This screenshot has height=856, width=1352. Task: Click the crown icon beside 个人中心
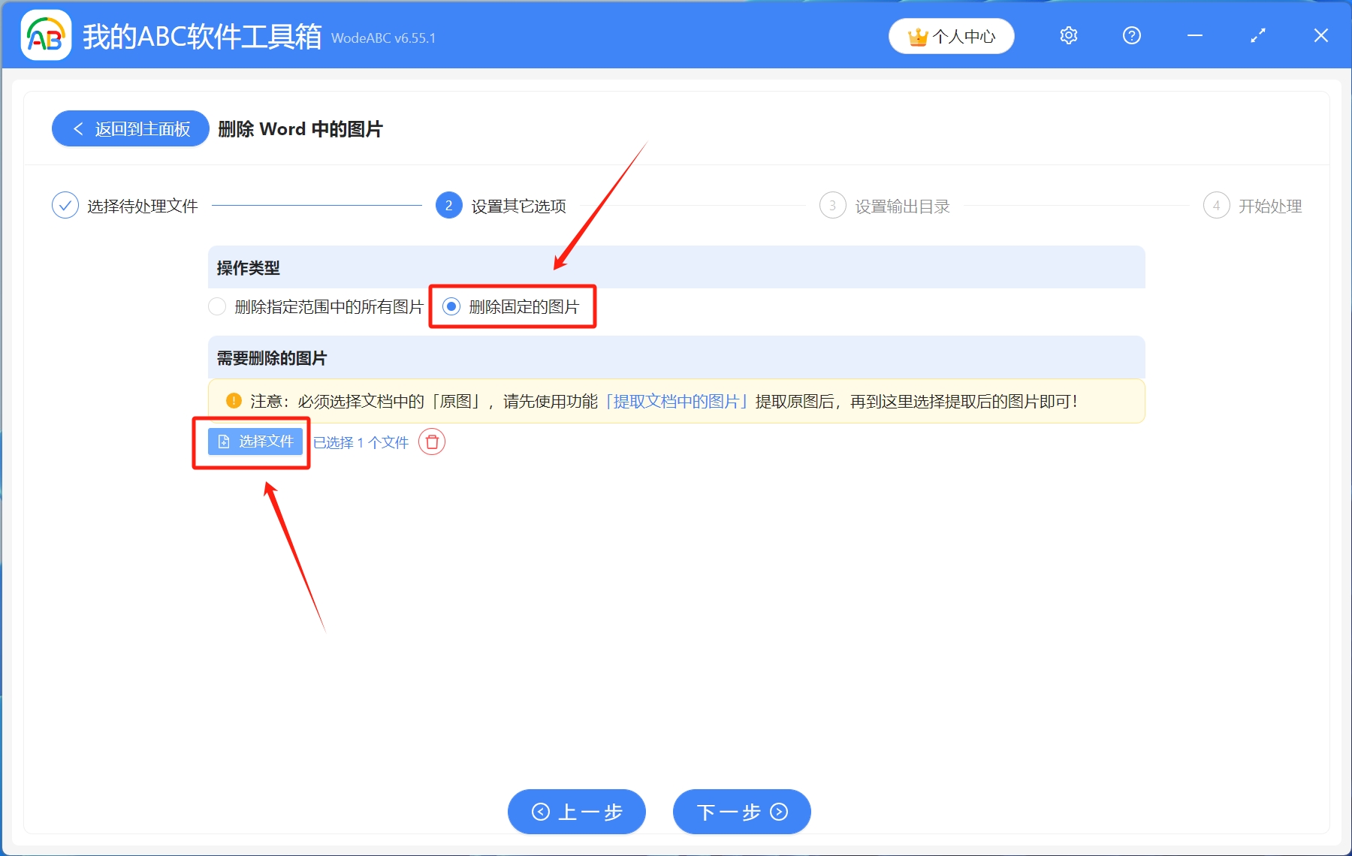pyautogui.click(x=916, y=35)
